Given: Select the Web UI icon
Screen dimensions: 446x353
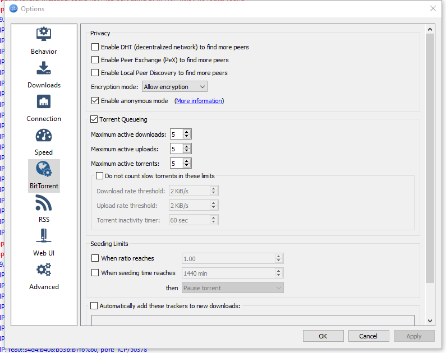Looking at the screenshot, I should (x=44, y=236).
